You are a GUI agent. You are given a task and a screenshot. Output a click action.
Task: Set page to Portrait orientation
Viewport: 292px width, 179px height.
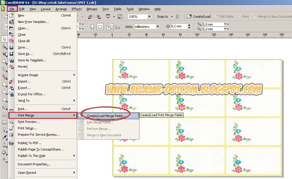92,26
